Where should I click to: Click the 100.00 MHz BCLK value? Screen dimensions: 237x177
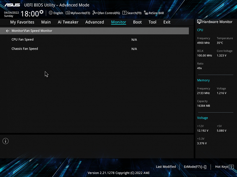click(205, 56)
